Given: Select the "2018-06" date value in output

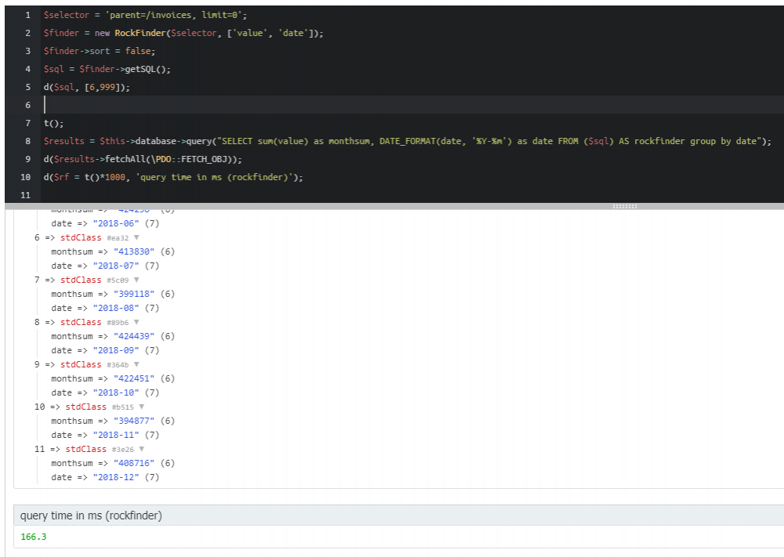Looking at the screenshot, I should (x=118, y=223).
